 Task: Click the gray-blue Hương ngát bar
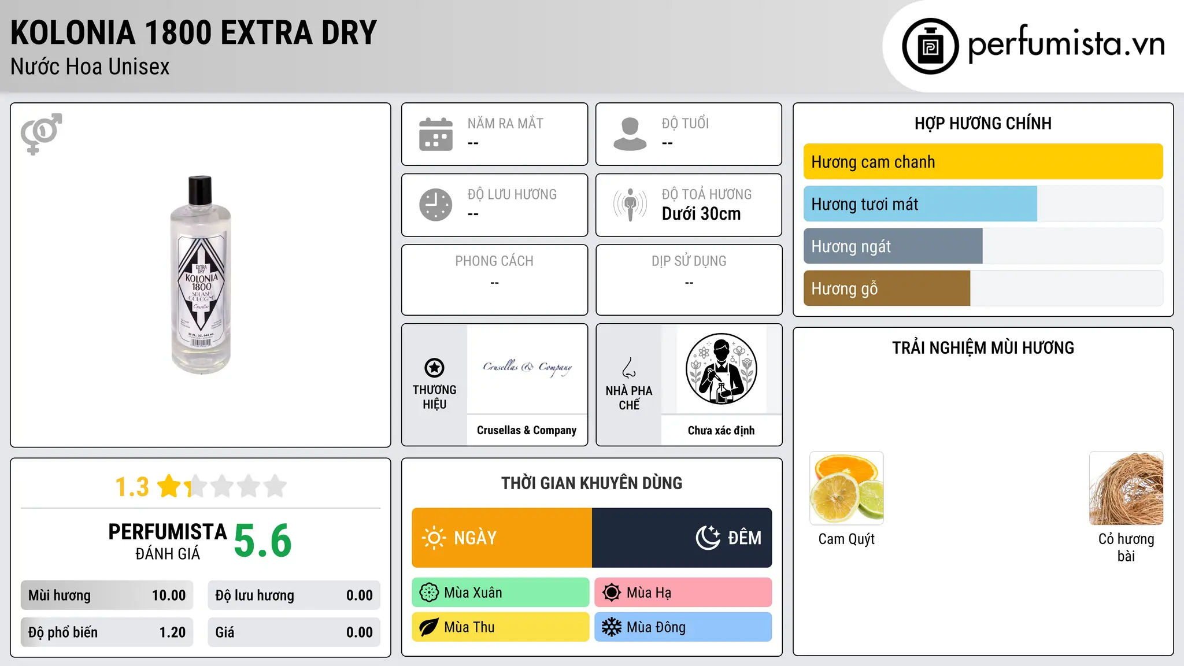[893, 246]
